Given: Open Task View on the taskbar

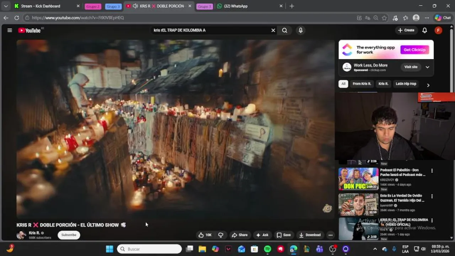Looking at the screenshot, I should click(x=189, y=249).
